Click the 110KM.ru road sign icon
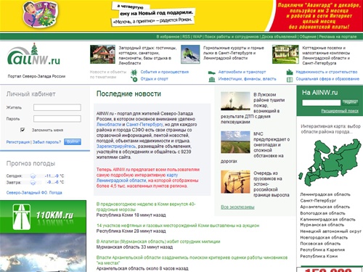Viewport: 363px width, 272px height. [x=22, y=217]
